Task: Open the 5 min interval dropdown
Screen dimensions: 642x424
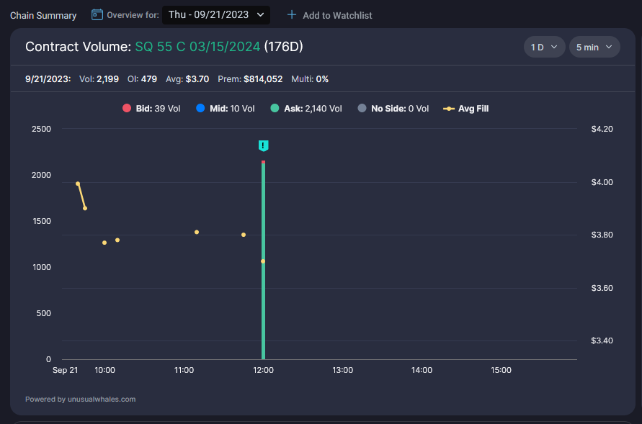Action: coord(594,47)
